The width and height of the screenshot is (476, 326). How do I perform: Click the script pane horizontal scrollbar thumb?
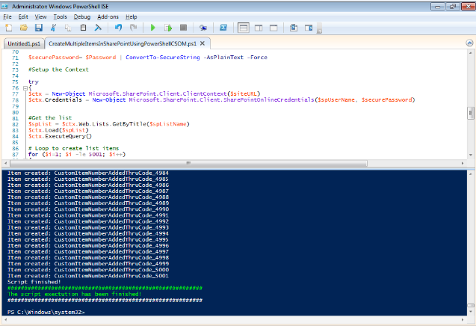click(x=188, y=164)
